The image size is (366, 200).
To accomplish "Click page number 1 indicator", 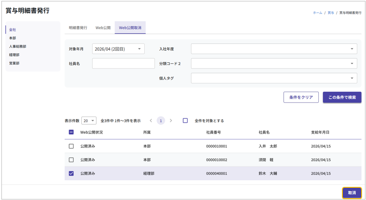I will point(161,121).
